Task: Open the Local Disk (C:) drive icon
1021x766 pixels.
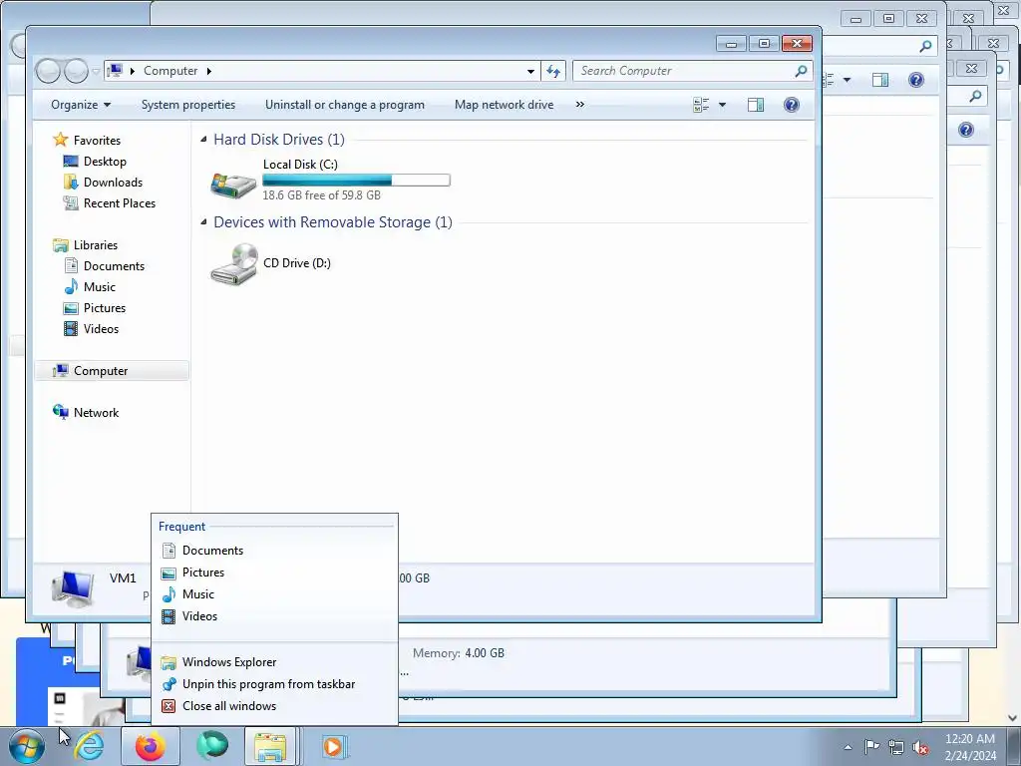Action: (x=233, y=185)
